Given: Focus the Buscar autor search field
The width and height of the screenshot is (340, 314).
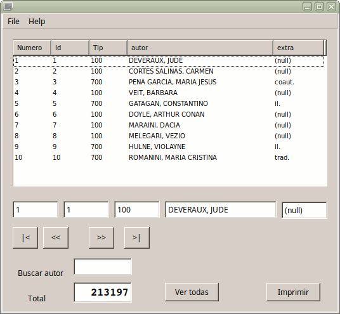Looking at the screenshot, I should (x=103, y=266).
